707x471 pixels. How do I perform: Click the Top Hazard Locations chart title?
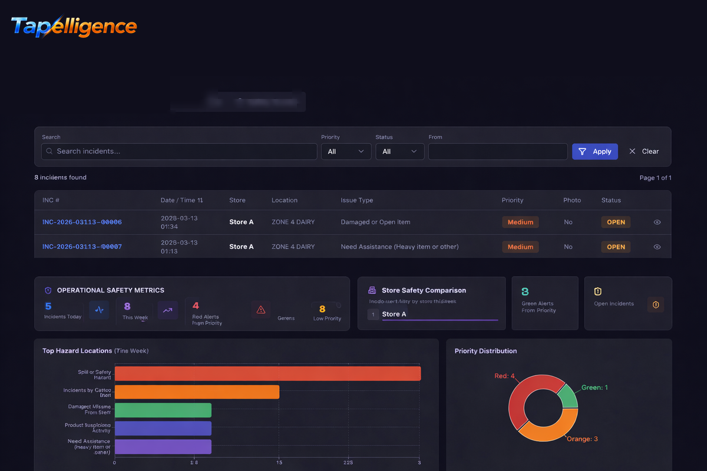(95, 351)
